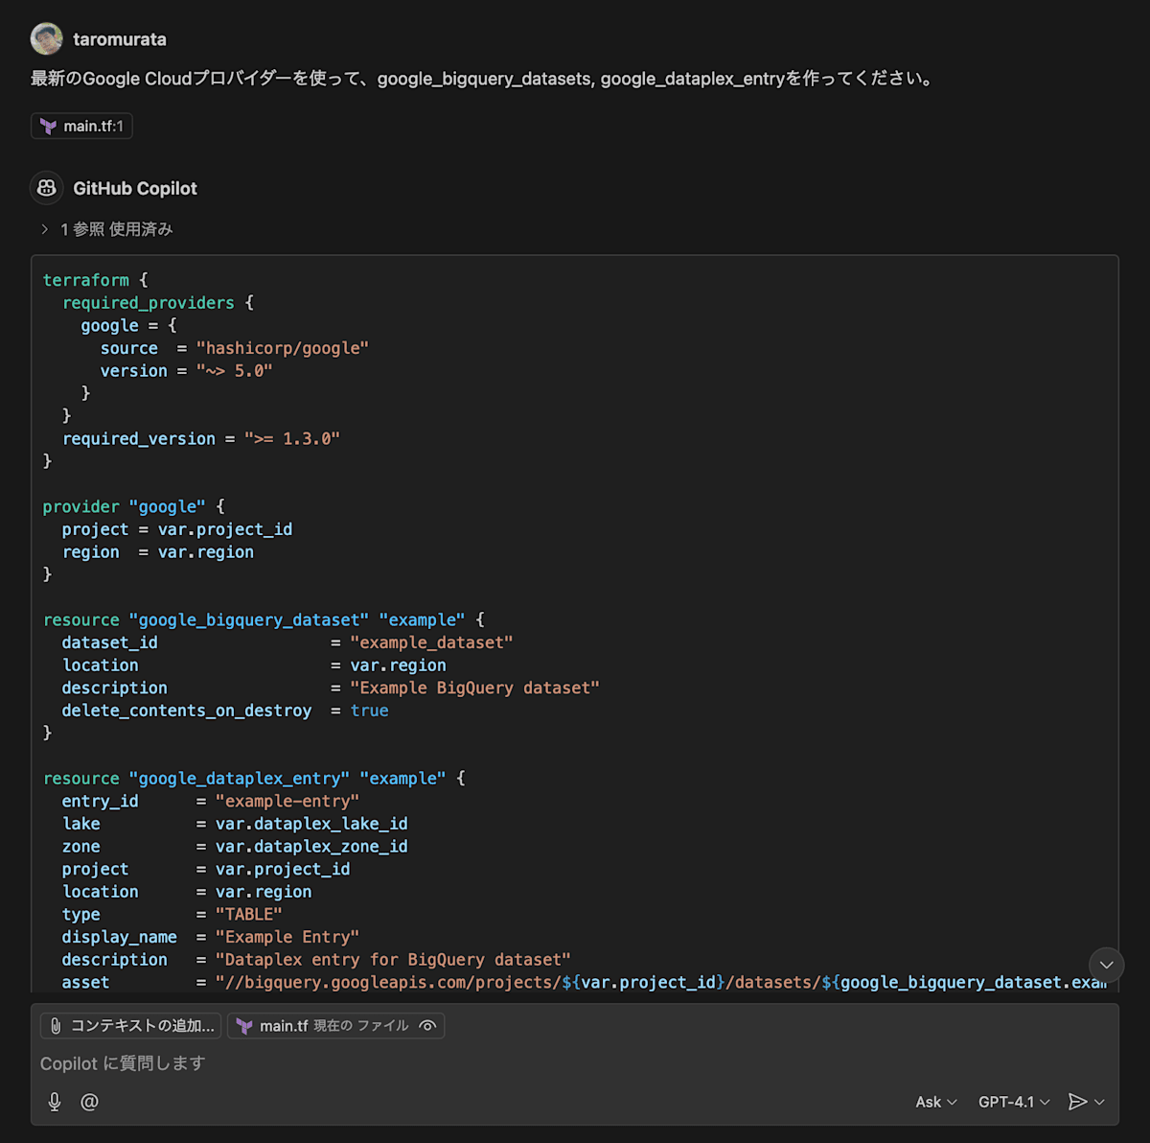Click the "TABLE" type value
The width and height of the screenshot is (1150, 1143).
point(249,915)
